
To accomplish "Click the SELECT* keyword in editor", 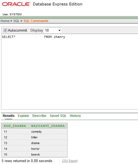I will pos(8,37).
